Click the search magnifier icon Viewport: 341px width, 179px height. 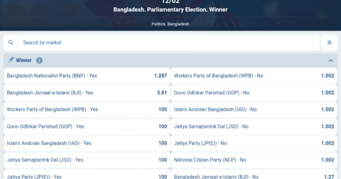(x=11, y=42)
